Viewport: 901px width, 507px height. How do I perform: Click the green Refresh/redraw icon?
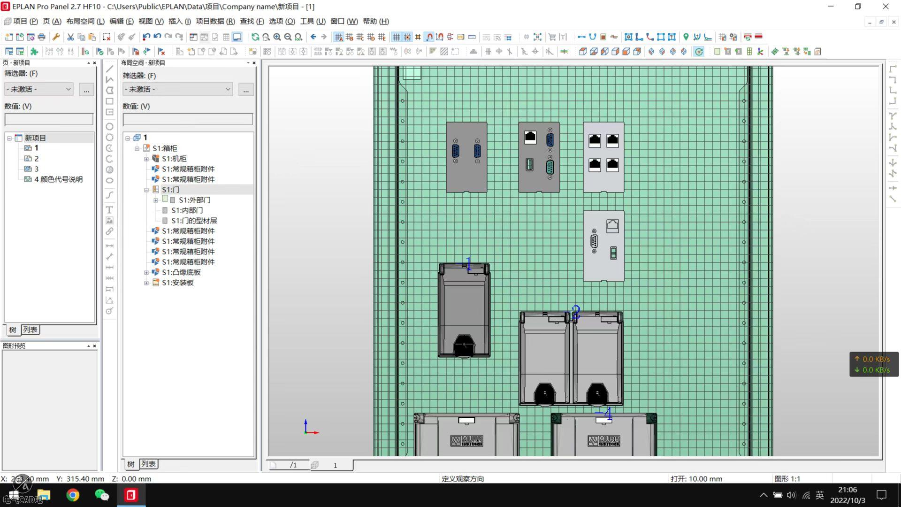click(255, 37)
